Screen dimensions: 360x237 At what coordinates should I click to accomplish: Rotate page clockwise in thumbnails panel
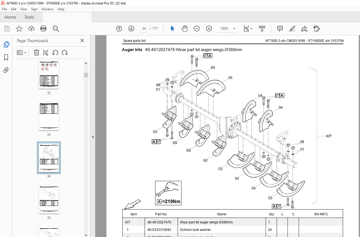(x=65, y=52)
